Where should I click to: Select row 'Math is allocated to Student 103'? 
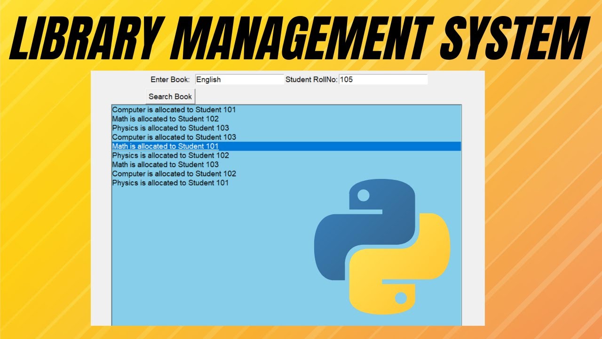[x=286, y=165]
